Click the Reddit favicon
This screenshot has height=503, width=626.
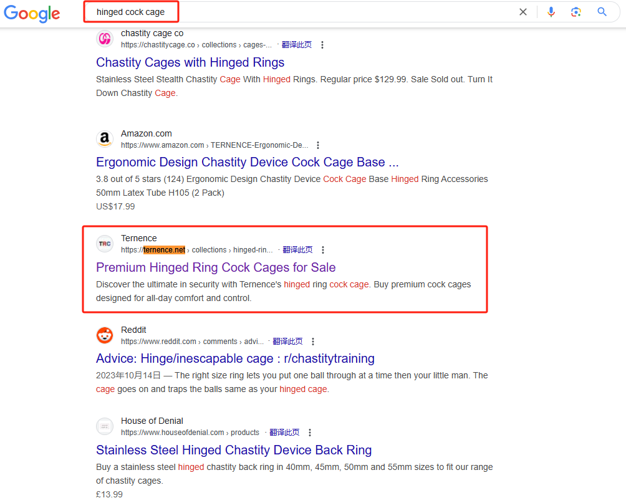105,335
